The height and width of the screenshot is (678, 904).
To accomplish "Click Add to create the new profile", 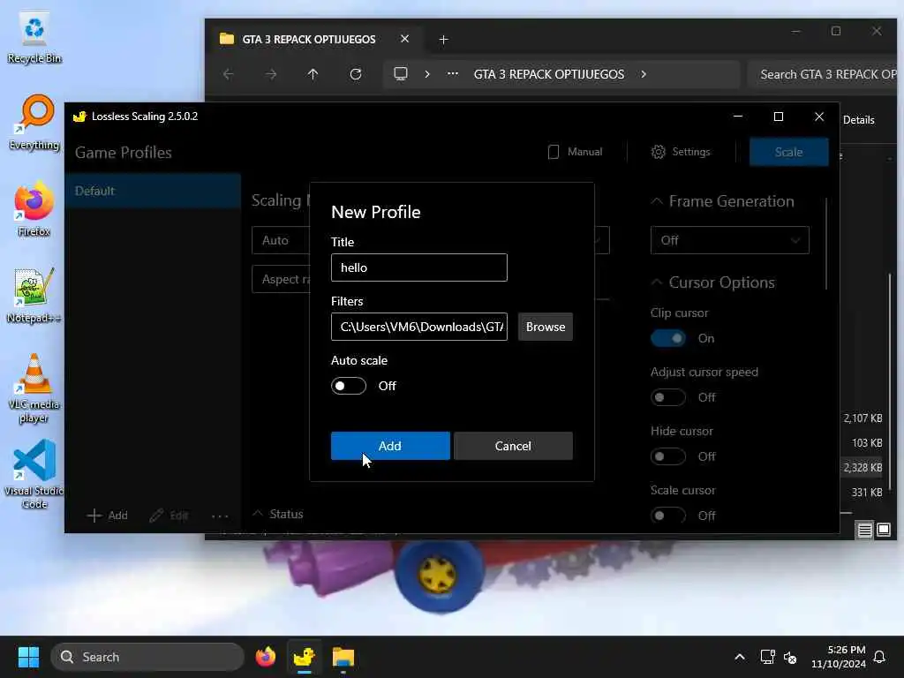I will point(390,446).
